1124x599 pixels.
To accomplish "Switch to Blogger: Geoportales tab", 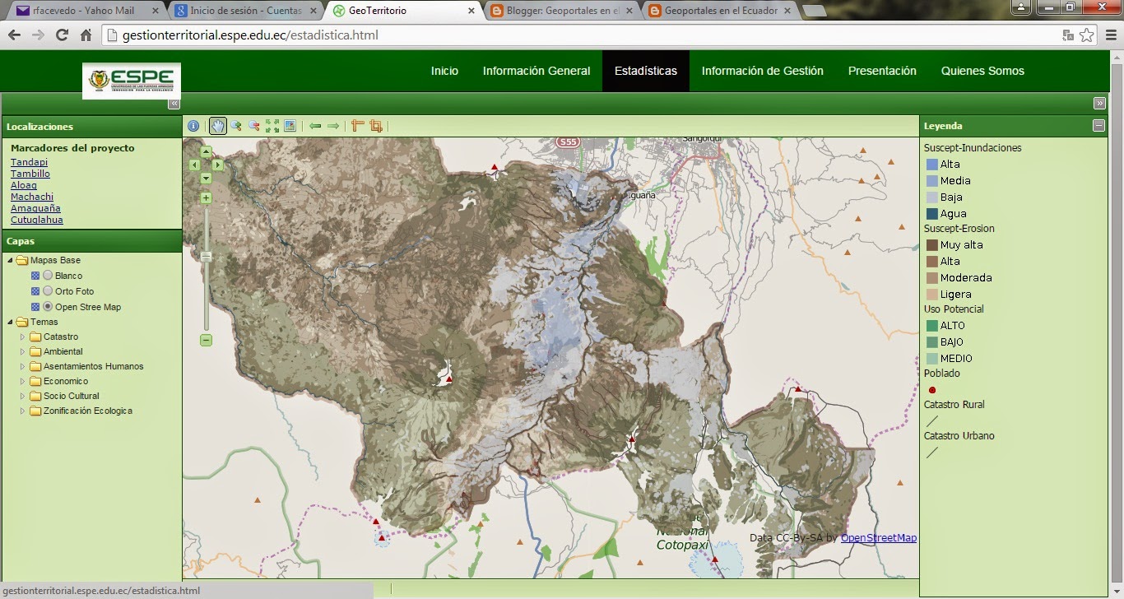I will [562, 11].
